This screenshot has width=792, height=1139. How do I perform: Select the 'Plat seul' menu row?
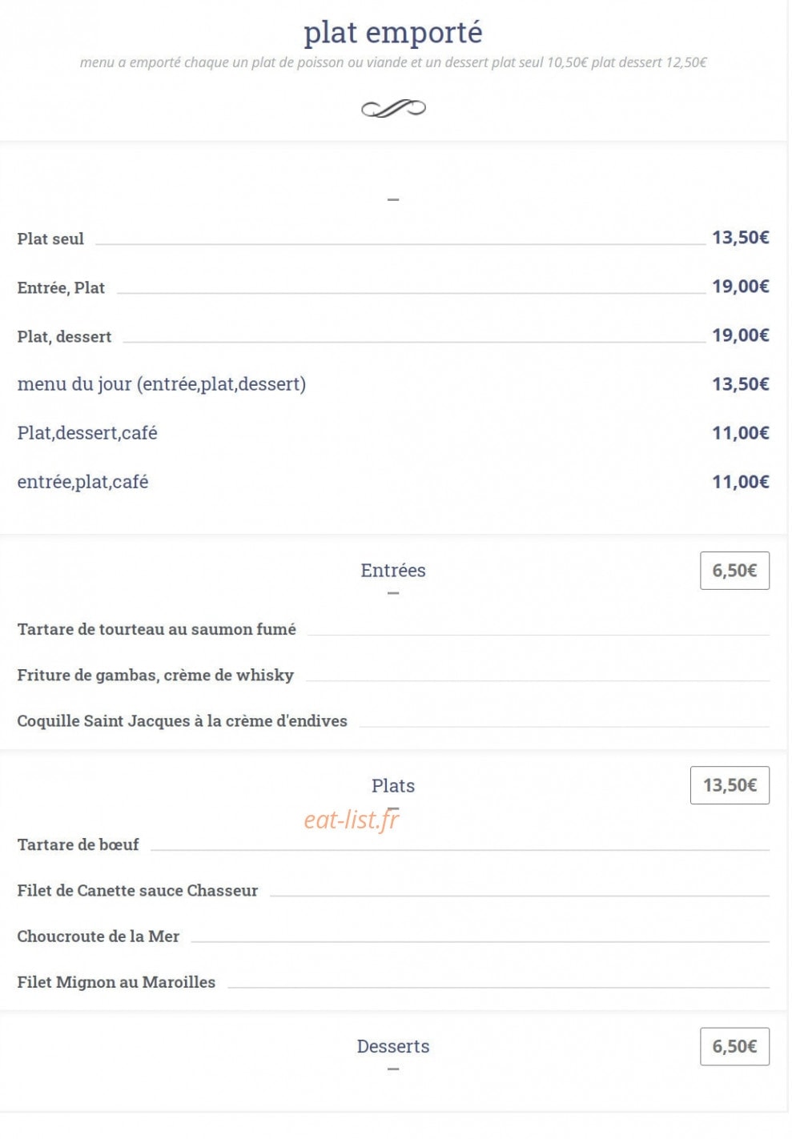[x=393, y=239]
